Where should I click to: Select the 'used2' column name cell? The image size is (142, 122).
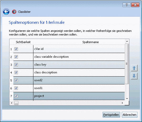pos(79,80)
